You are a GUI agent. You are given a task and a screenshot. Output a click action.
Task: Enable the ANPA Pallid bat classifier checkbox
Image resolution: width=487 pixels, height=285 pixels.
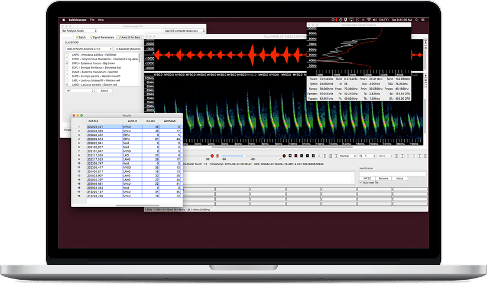67,55
